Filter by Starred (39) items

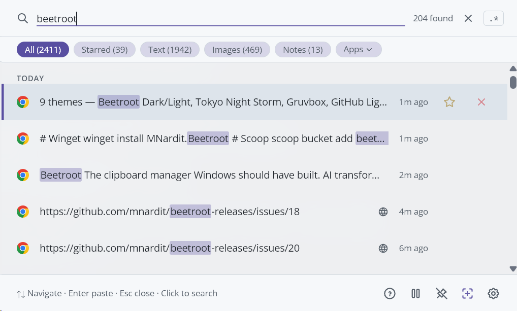point(105,50)
